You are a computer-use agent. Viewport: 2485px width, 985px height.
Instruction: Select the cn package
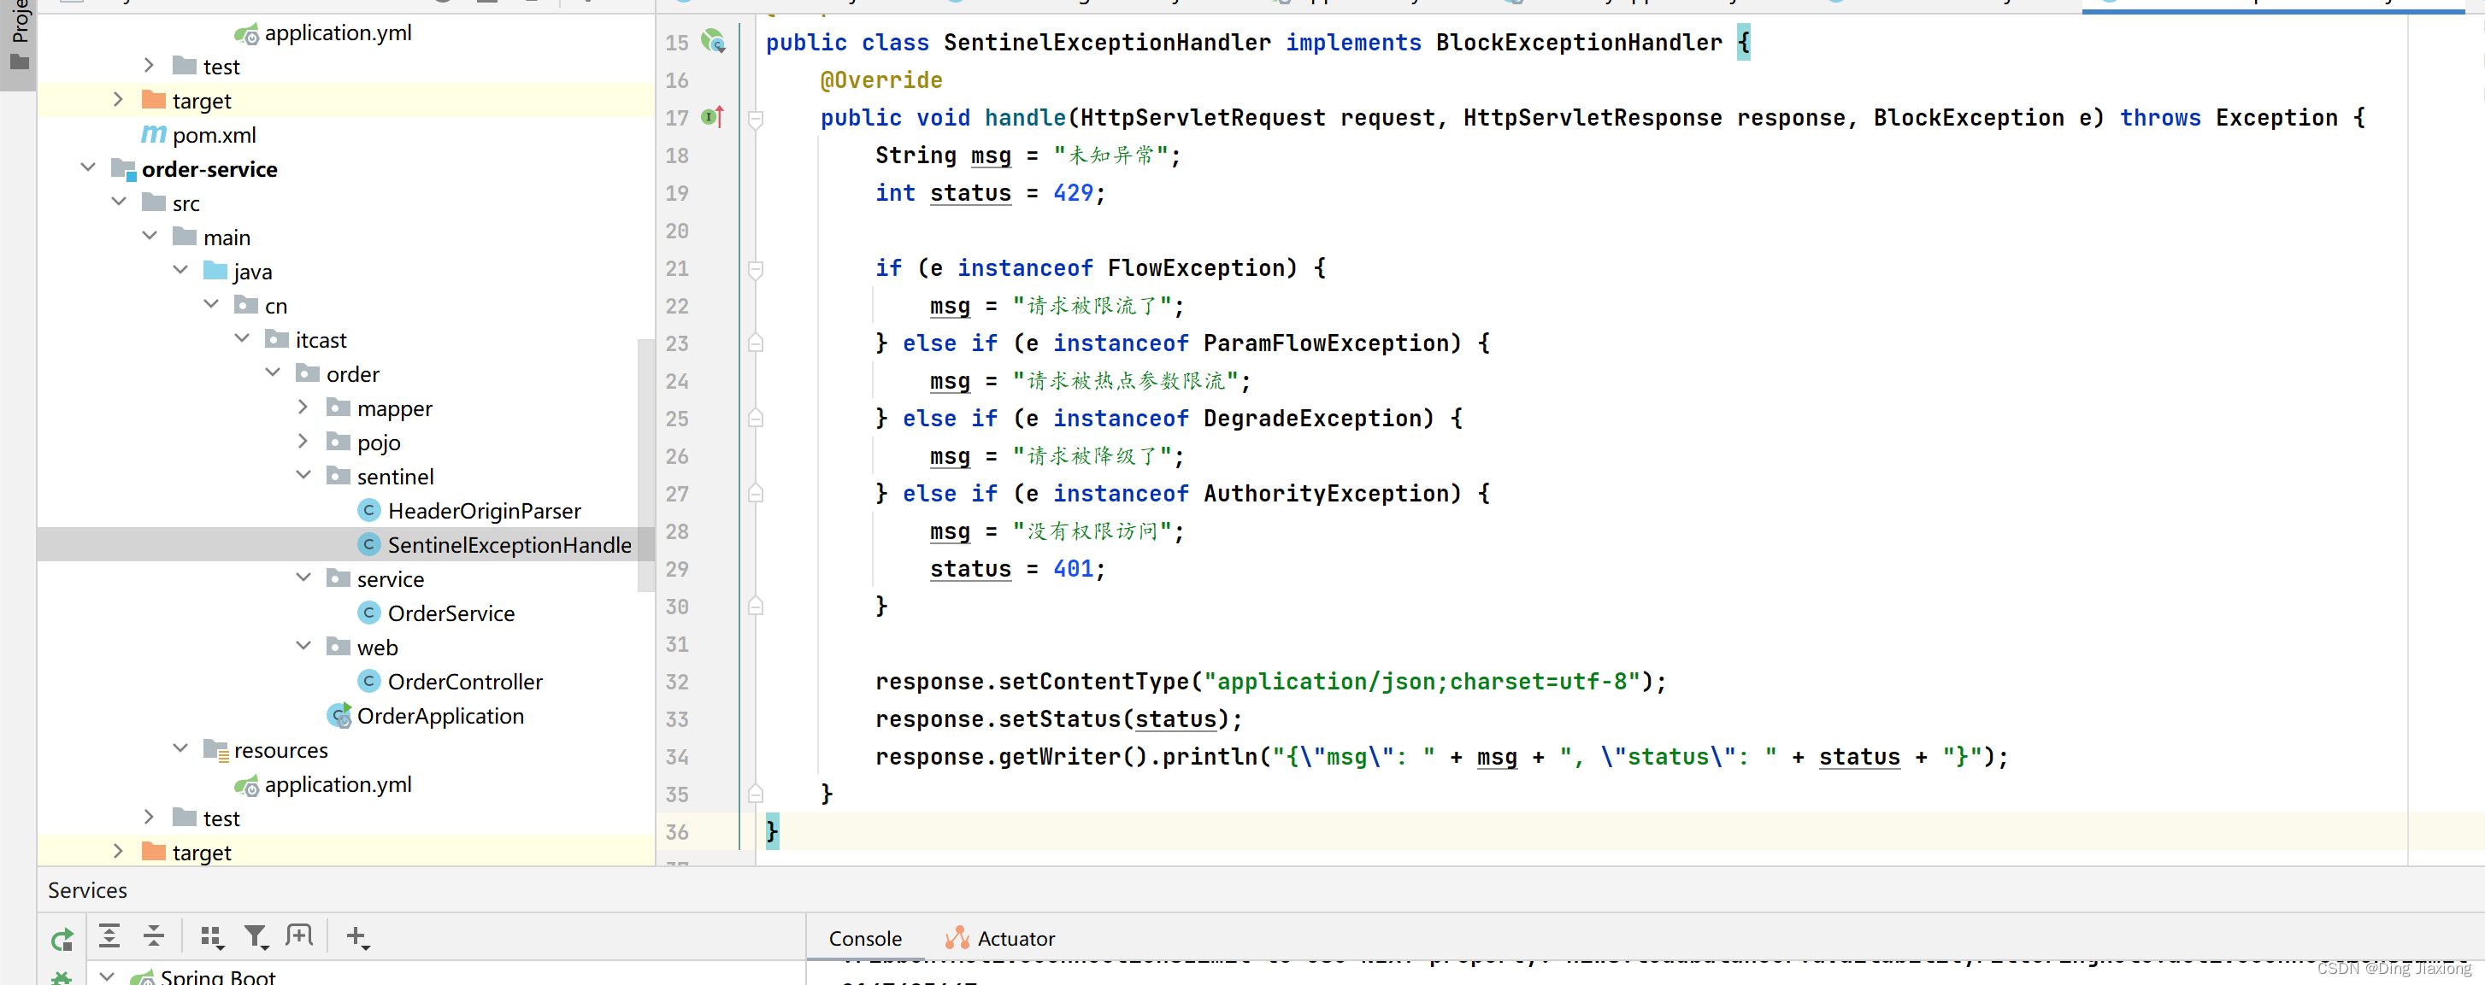[276, 307]
